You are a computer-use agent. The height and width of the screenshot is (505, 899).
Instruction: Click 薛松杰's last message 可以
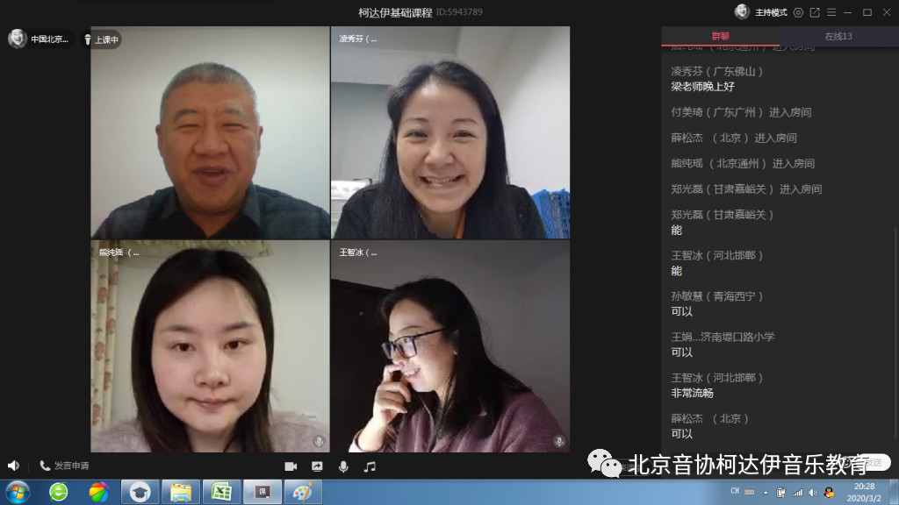pos(681,434)
